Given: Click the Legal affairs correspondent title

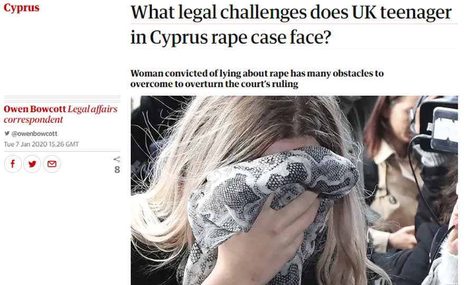Looking at the screenshot, I should click(x=61, y=114).
